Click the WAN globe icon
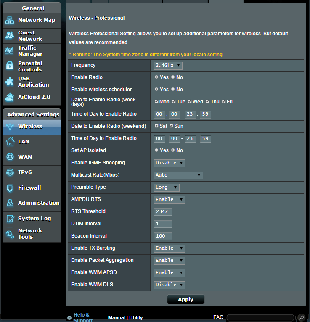Viewport: 310px width, 322px height. pyautogui.click(x=10, y=157)
